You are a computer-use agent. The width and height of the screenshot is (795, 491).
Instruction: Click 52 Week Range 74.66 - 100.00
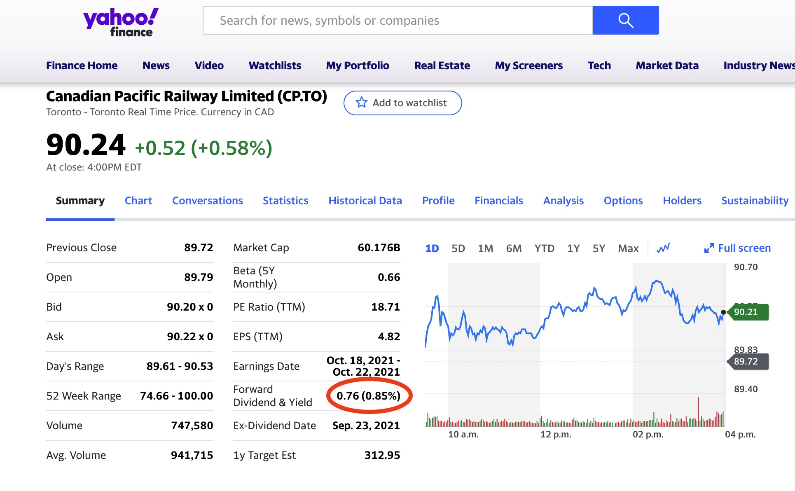177,396
